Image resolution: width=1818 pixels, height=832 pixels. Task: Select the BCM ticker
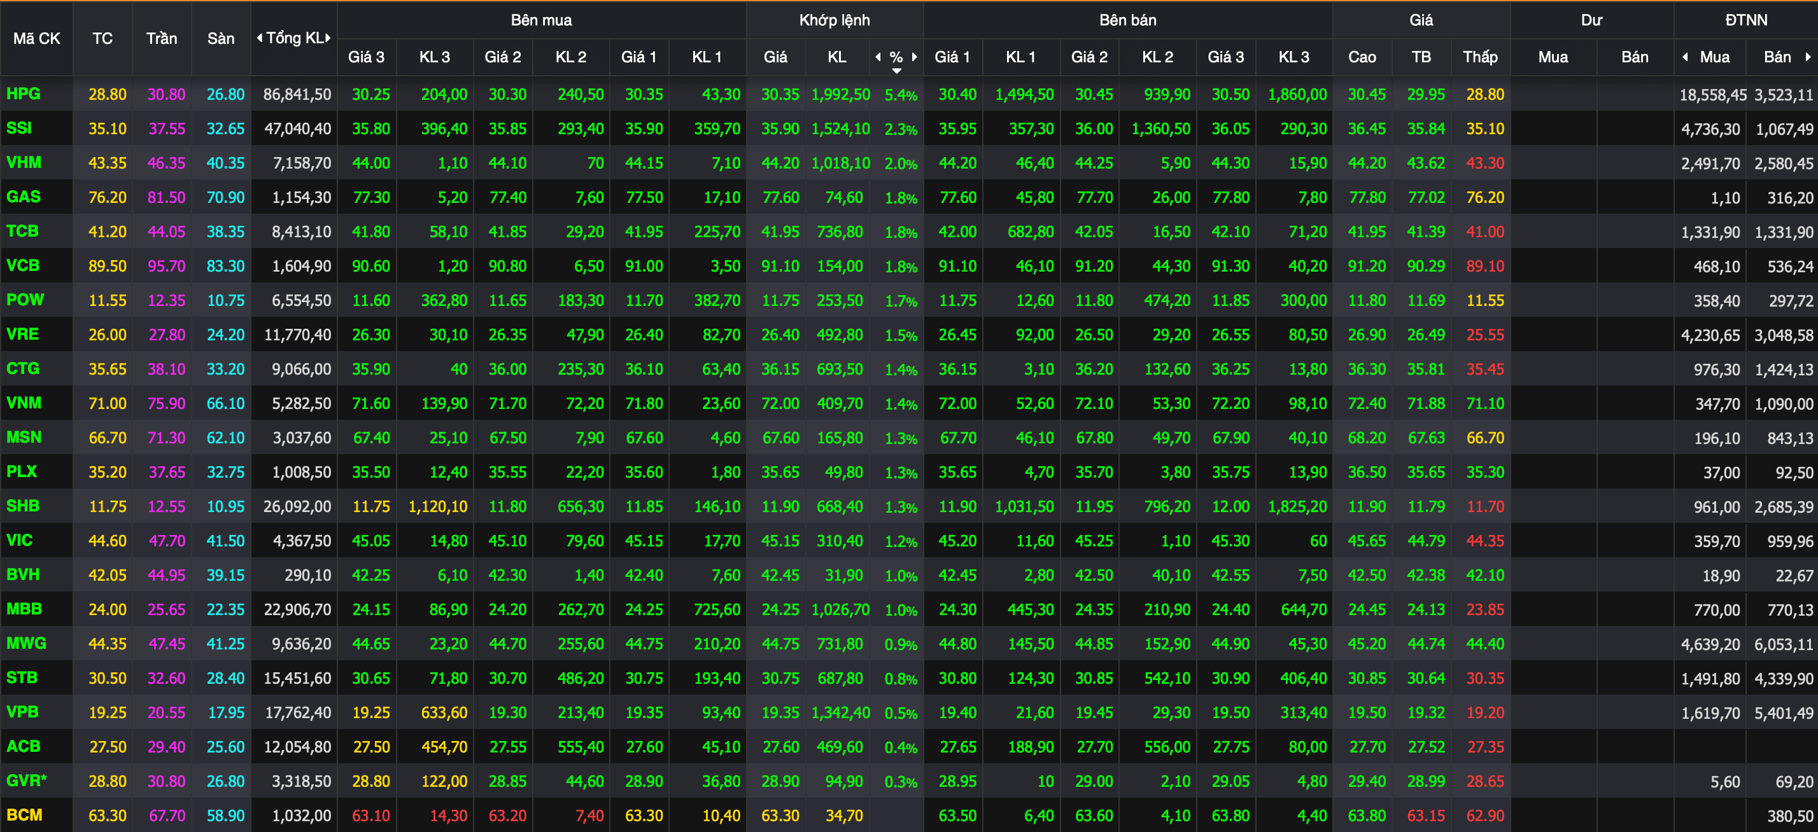(25, 815)
